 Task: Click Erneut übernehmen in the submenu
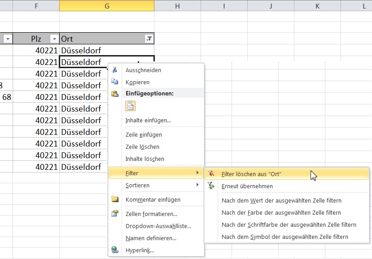287,186
